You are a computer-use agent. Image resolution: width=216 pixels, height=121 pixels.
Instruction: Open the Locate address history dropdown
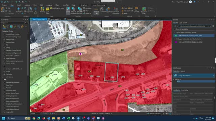pos(211,26)
